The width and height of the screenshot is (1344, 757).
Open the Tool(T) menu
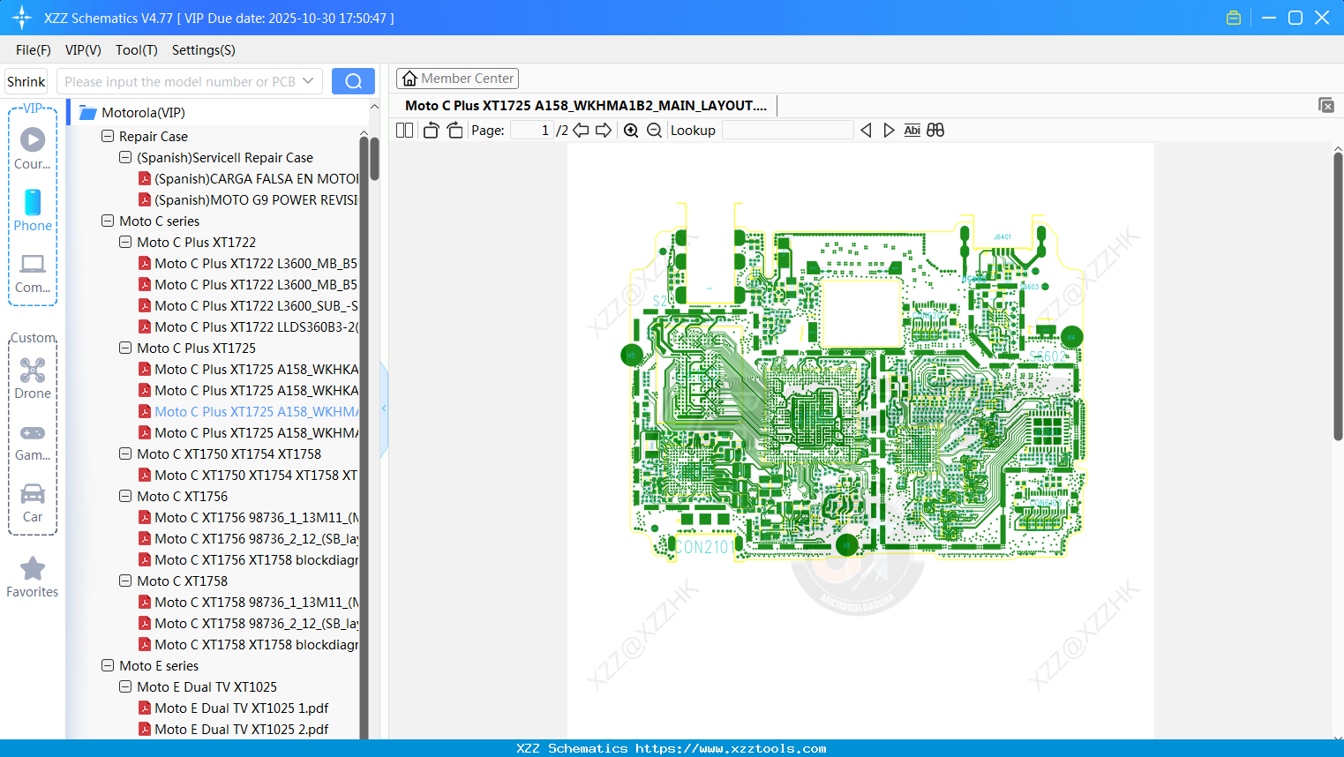137,50
